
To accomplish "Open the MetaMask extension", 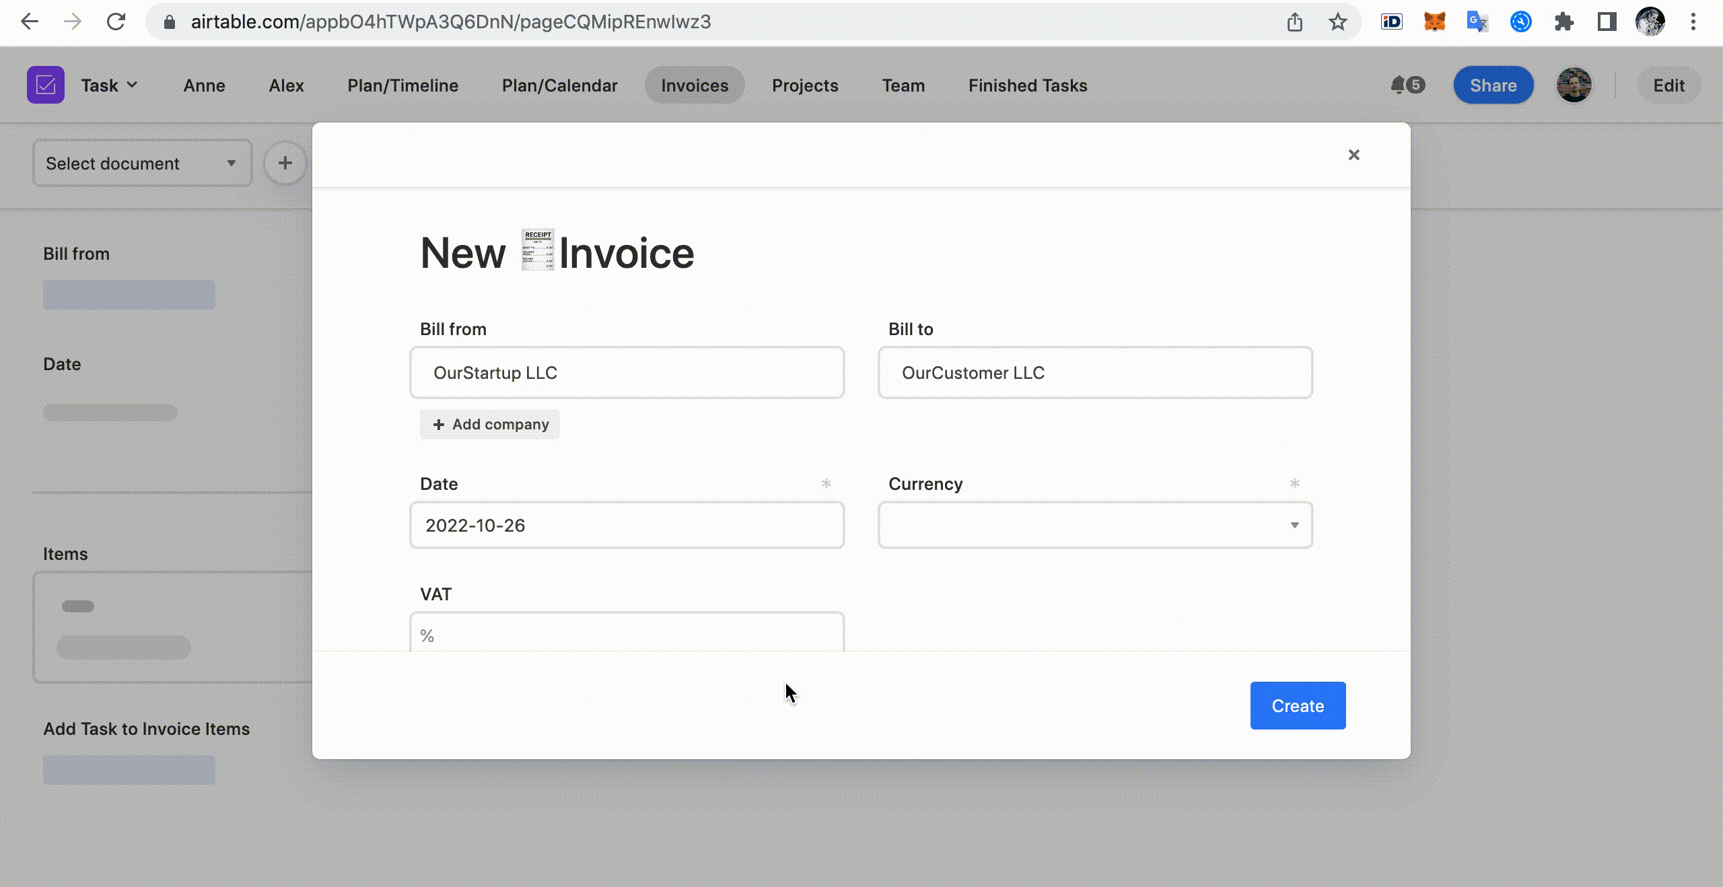I will point(1435,22).
